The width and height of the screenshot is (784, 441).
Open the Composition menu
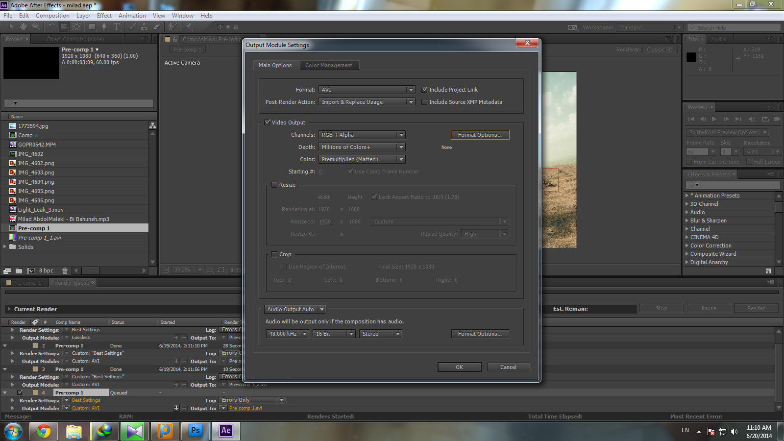pyautogui.click(x=52, y=16)
